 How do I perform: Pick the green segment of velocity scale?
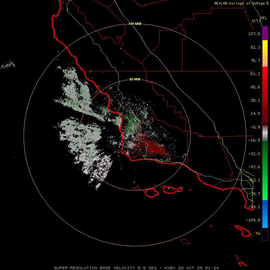pyautogui.click(x=265, y=170)
